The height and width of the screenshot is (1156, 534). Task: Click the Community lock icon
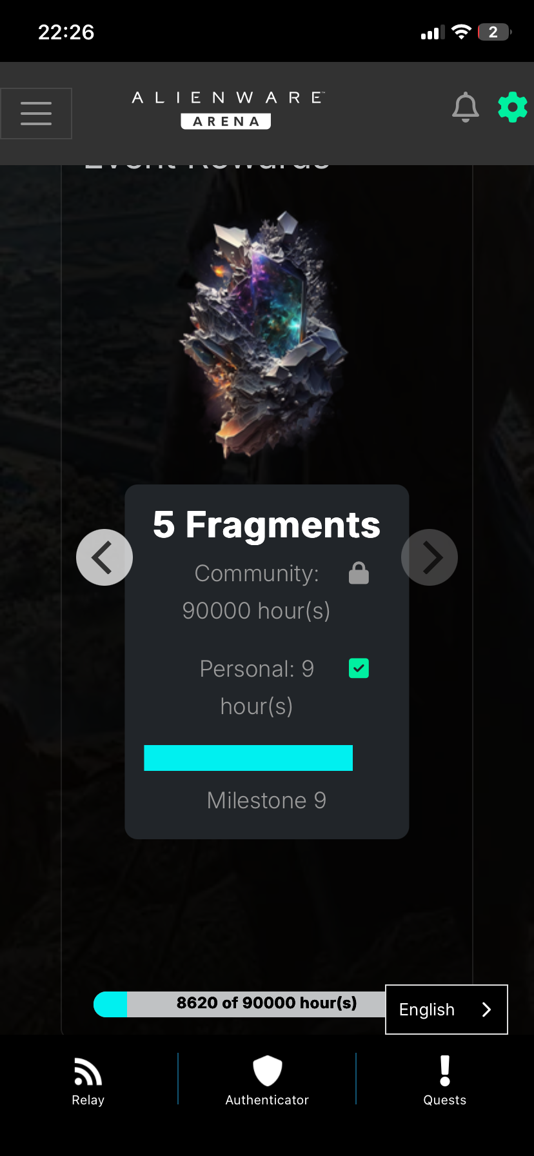(359, 573)
